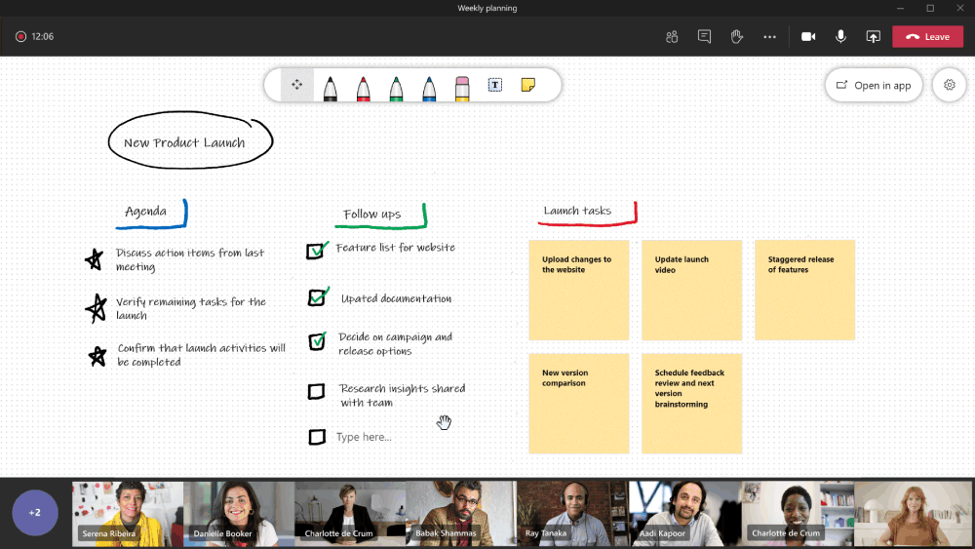Select the eraser tool
The height and width of the screenshot is (549, 975).
click(x=462, y=87)
